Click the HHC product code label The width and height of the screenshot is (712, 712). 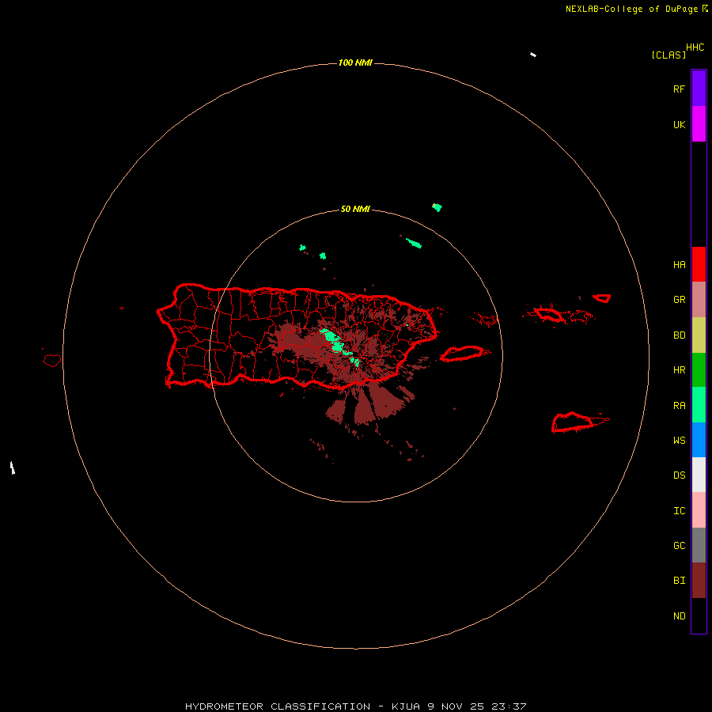point(695,47)
